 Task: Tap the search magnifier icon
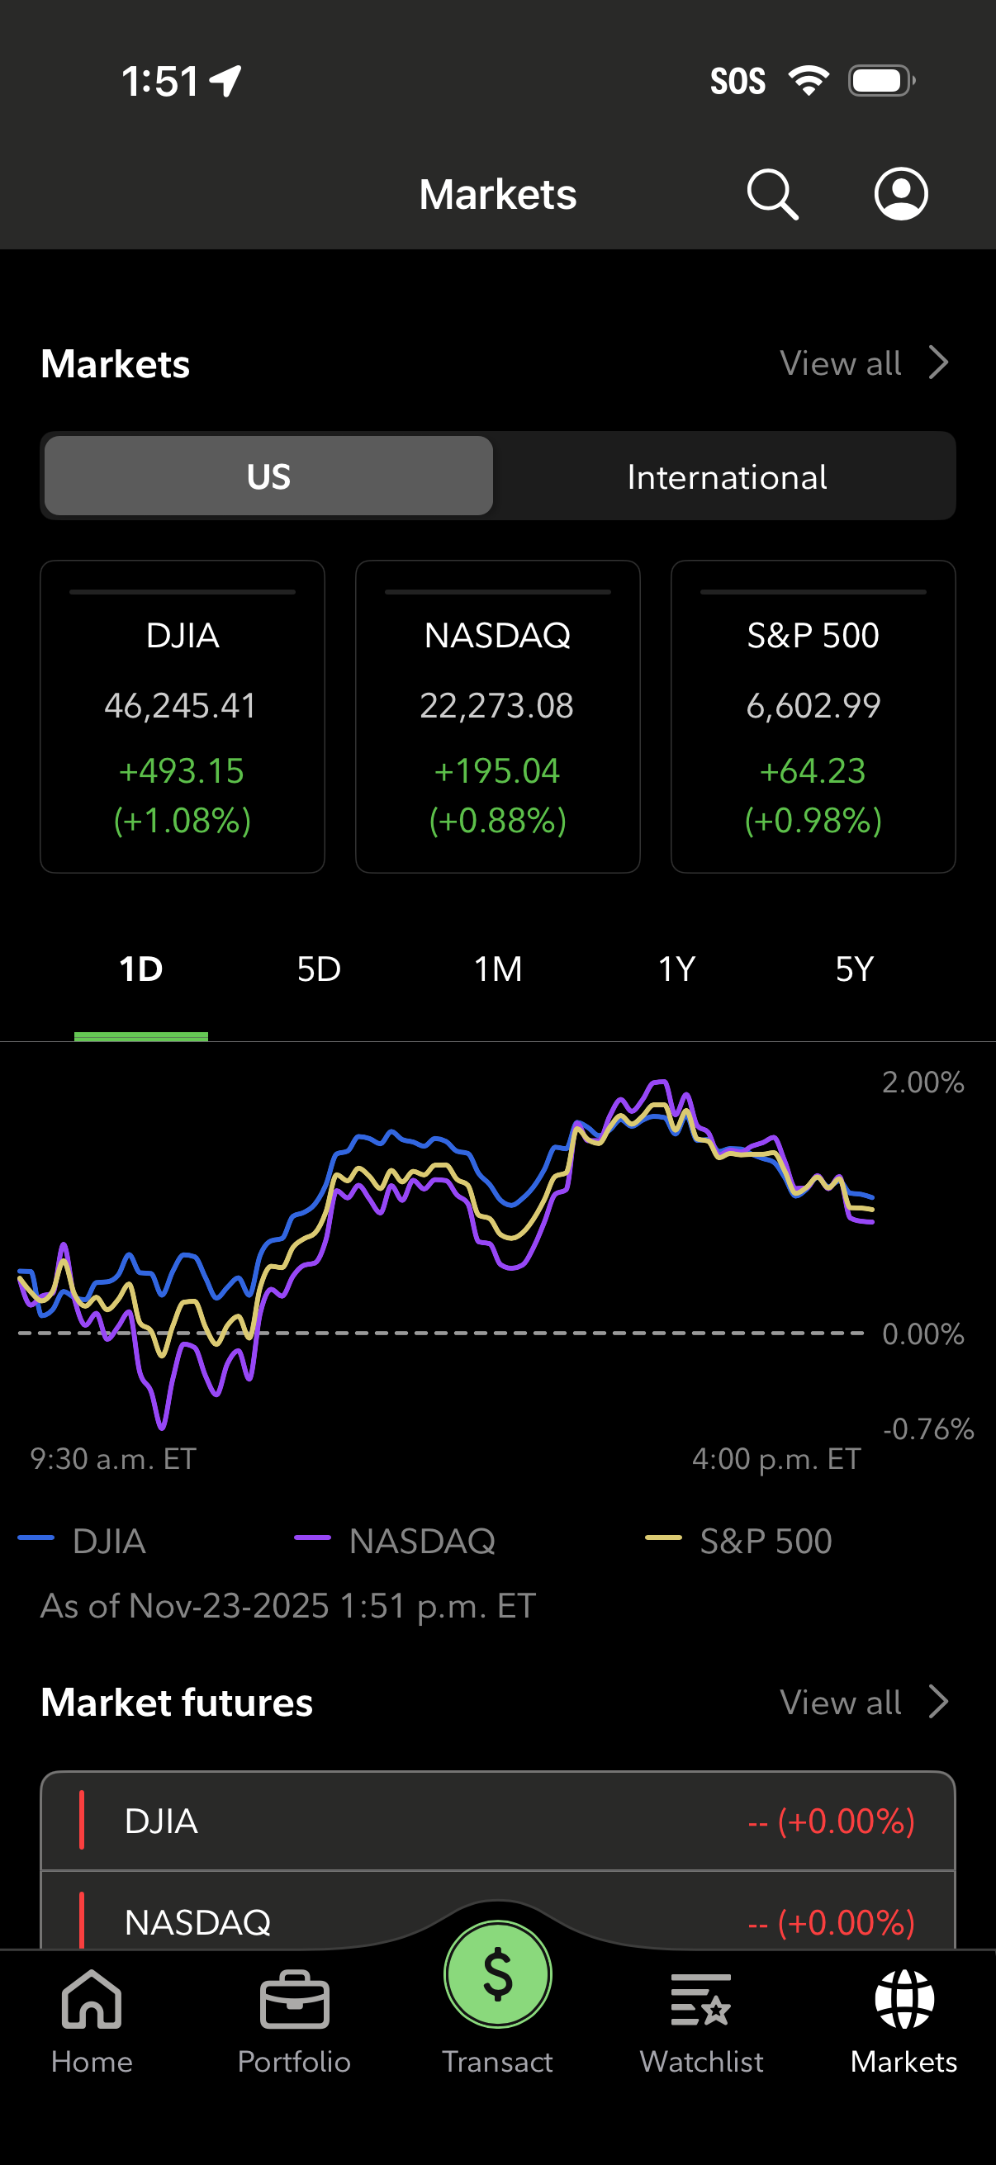(x=771, y=194)
